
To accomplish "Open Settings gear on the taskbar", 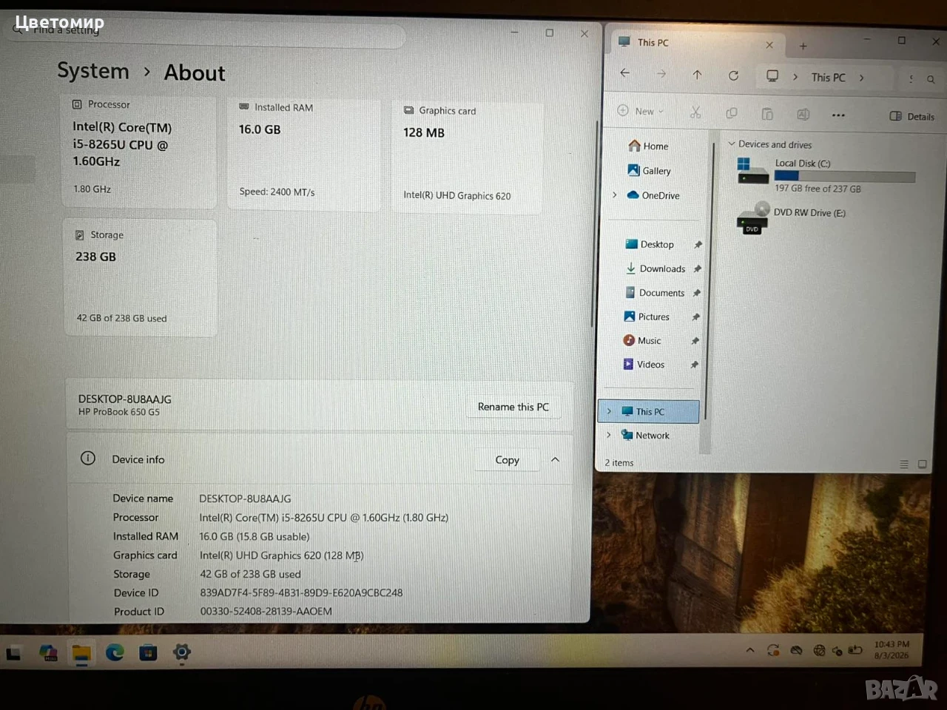I will (181, 652).
